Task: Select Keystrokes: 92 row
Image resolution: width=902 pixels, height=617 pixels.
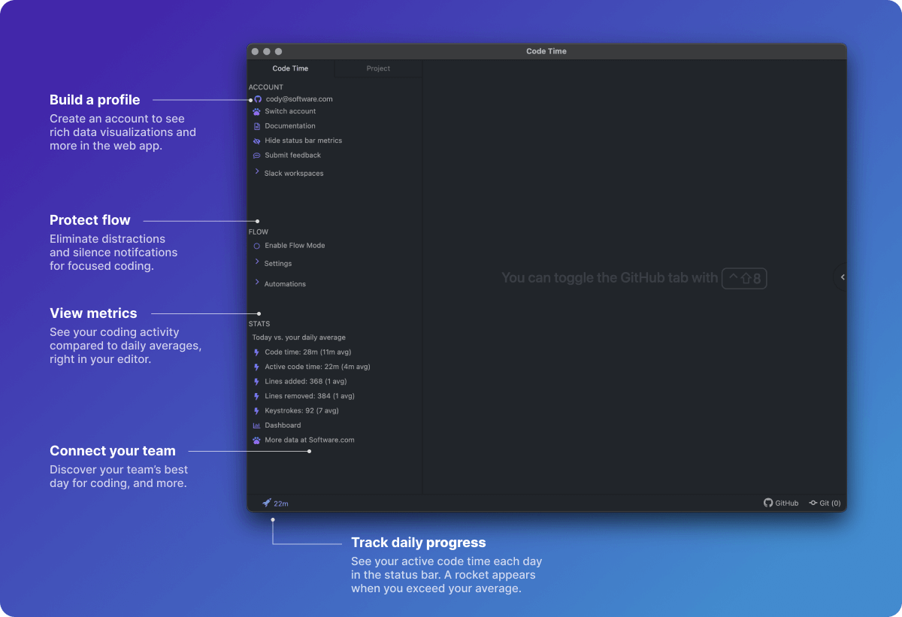Action: pyautogui.click(x=301, y=411)
